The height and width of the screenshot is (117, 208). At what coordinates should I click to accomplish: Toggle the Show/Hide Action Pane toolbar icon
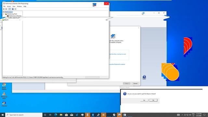pos(15,9)
